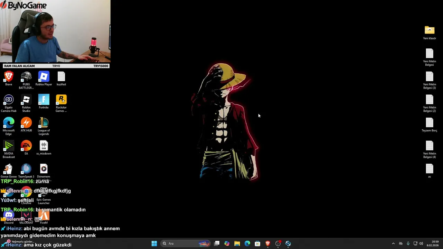Expand the hidden system tray icons
This screenshot has width=443, height=249.
tap(393, 243)
